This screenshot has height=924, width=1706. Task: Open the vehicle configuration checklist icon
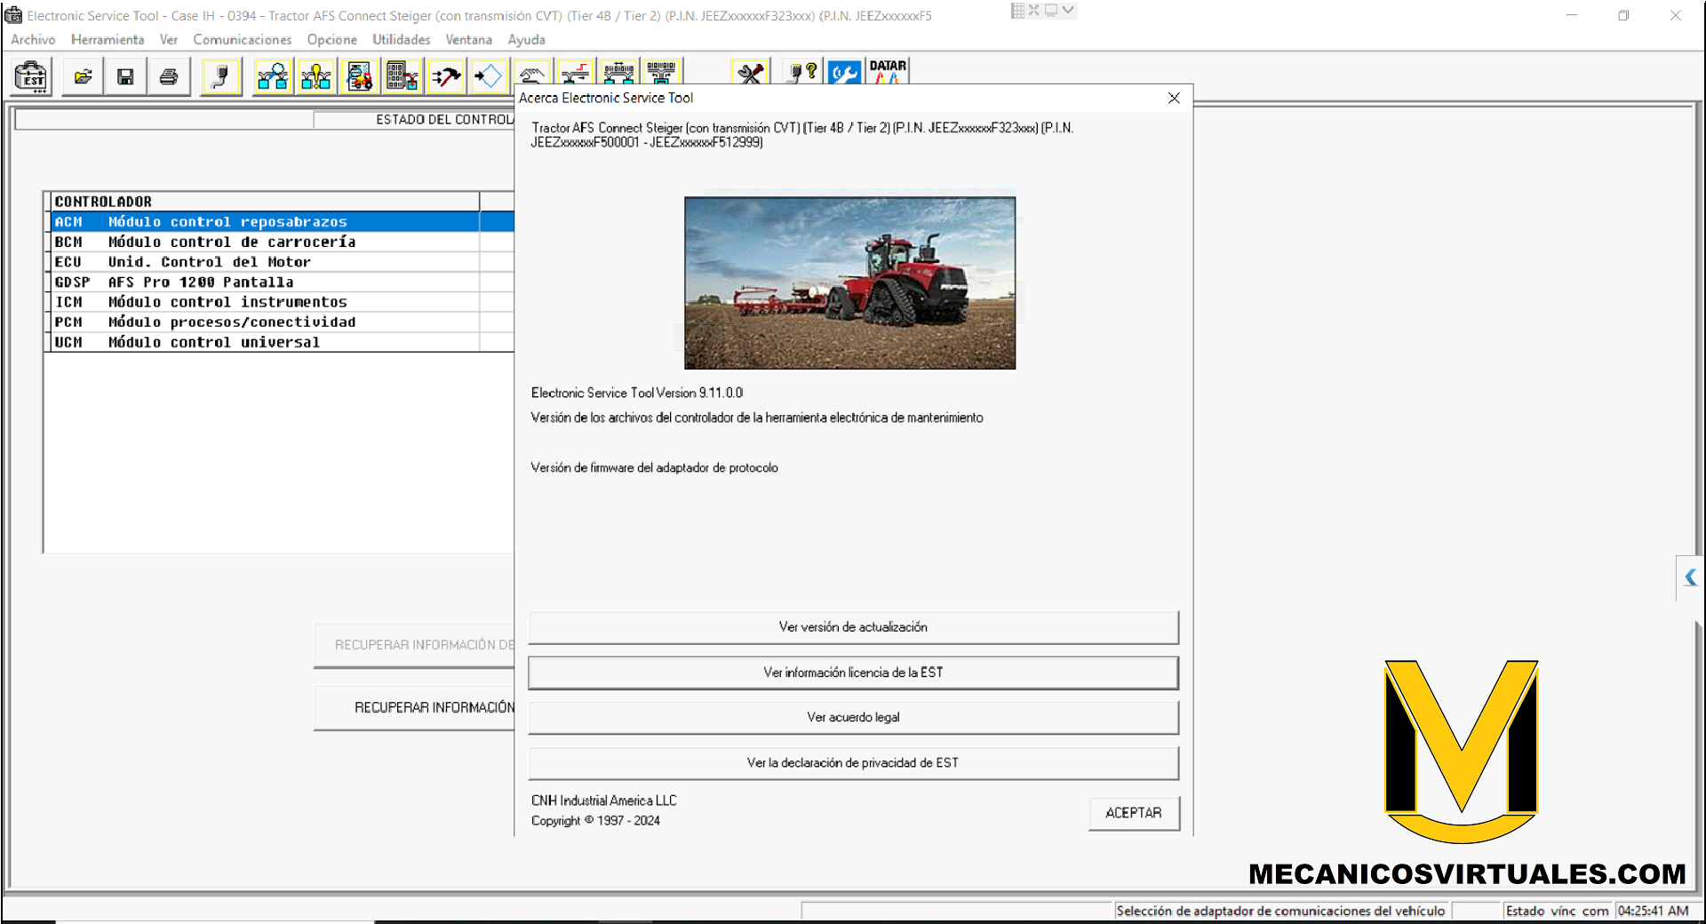pyautogui.click(x=360, y=76)
